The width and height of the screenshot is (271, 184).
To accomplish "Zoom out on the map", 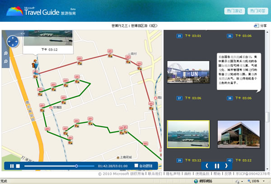I will [5, 61].
